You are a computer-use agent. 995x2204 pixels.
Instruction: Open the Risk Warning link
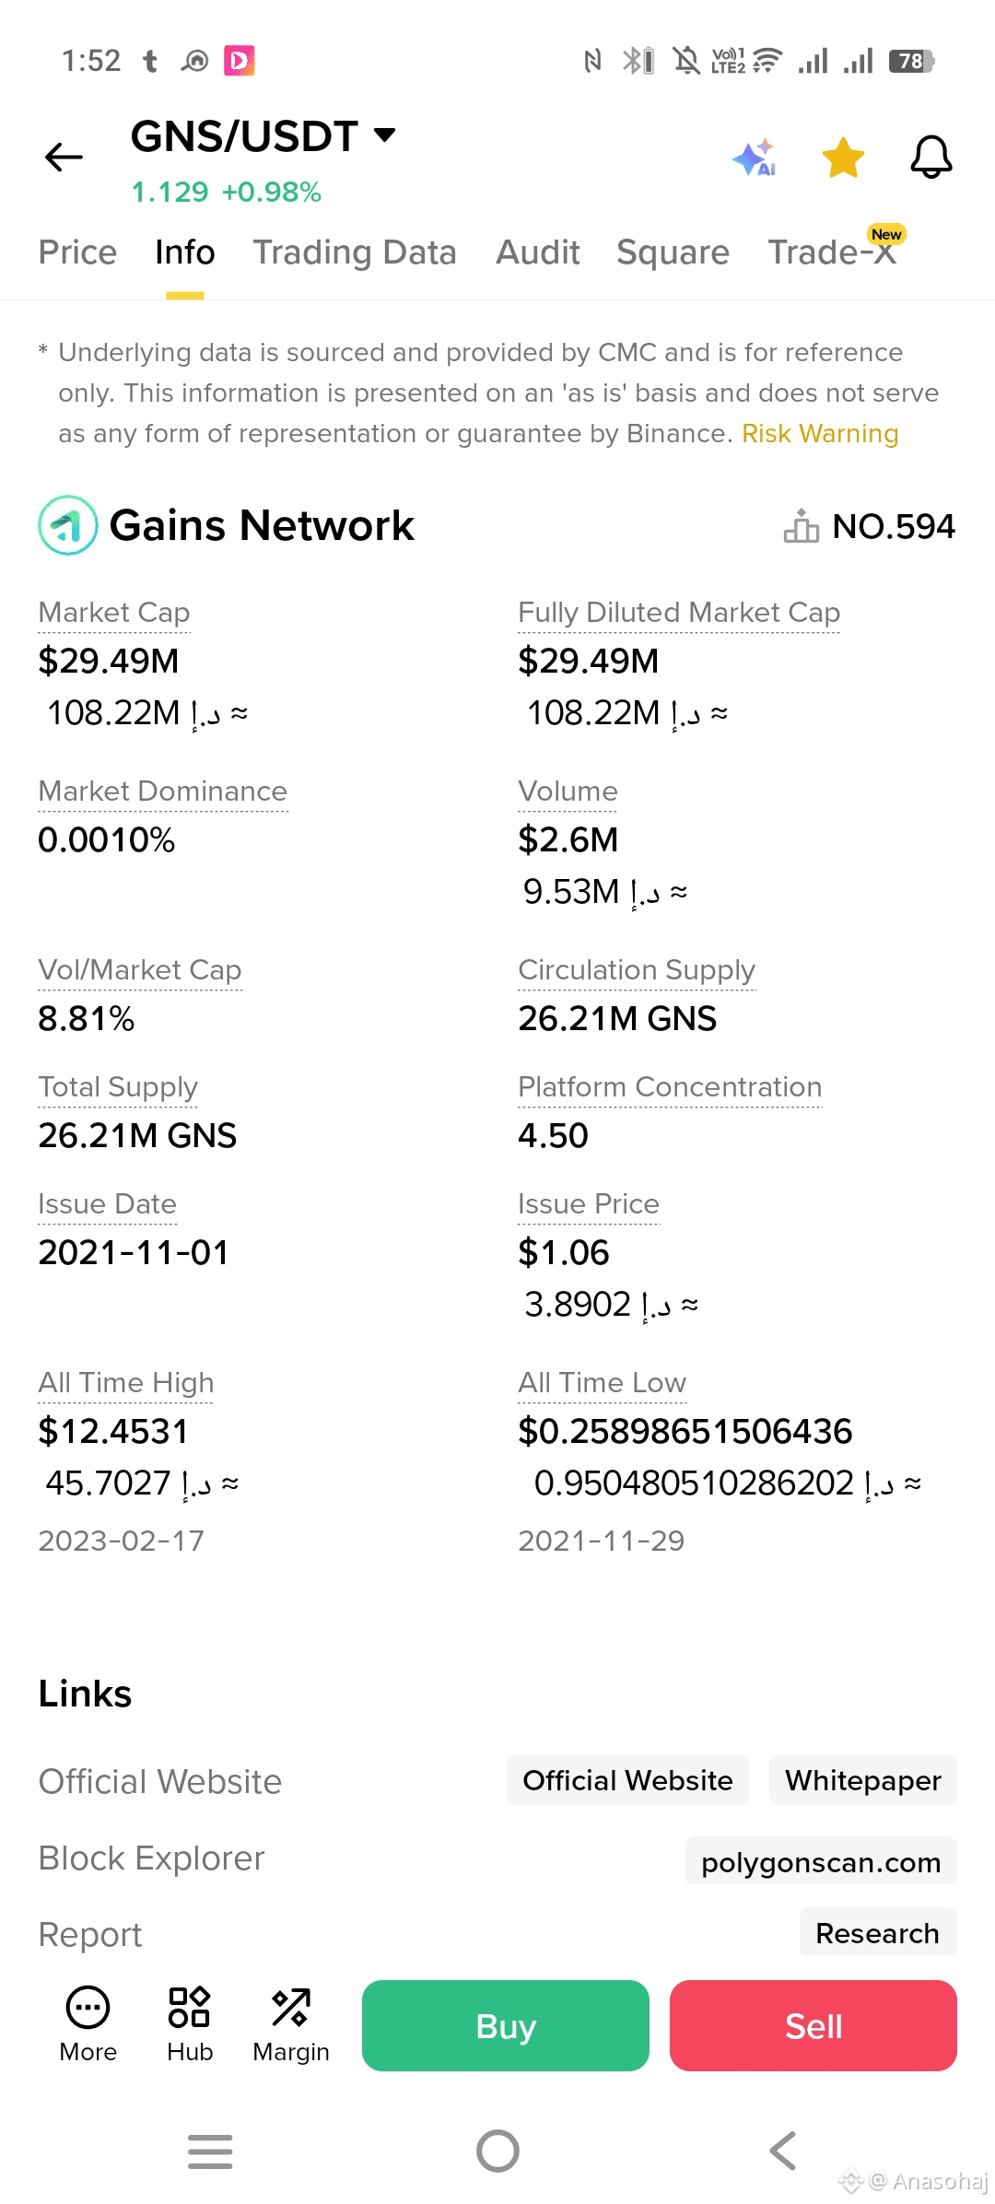[x=820, y=434]
